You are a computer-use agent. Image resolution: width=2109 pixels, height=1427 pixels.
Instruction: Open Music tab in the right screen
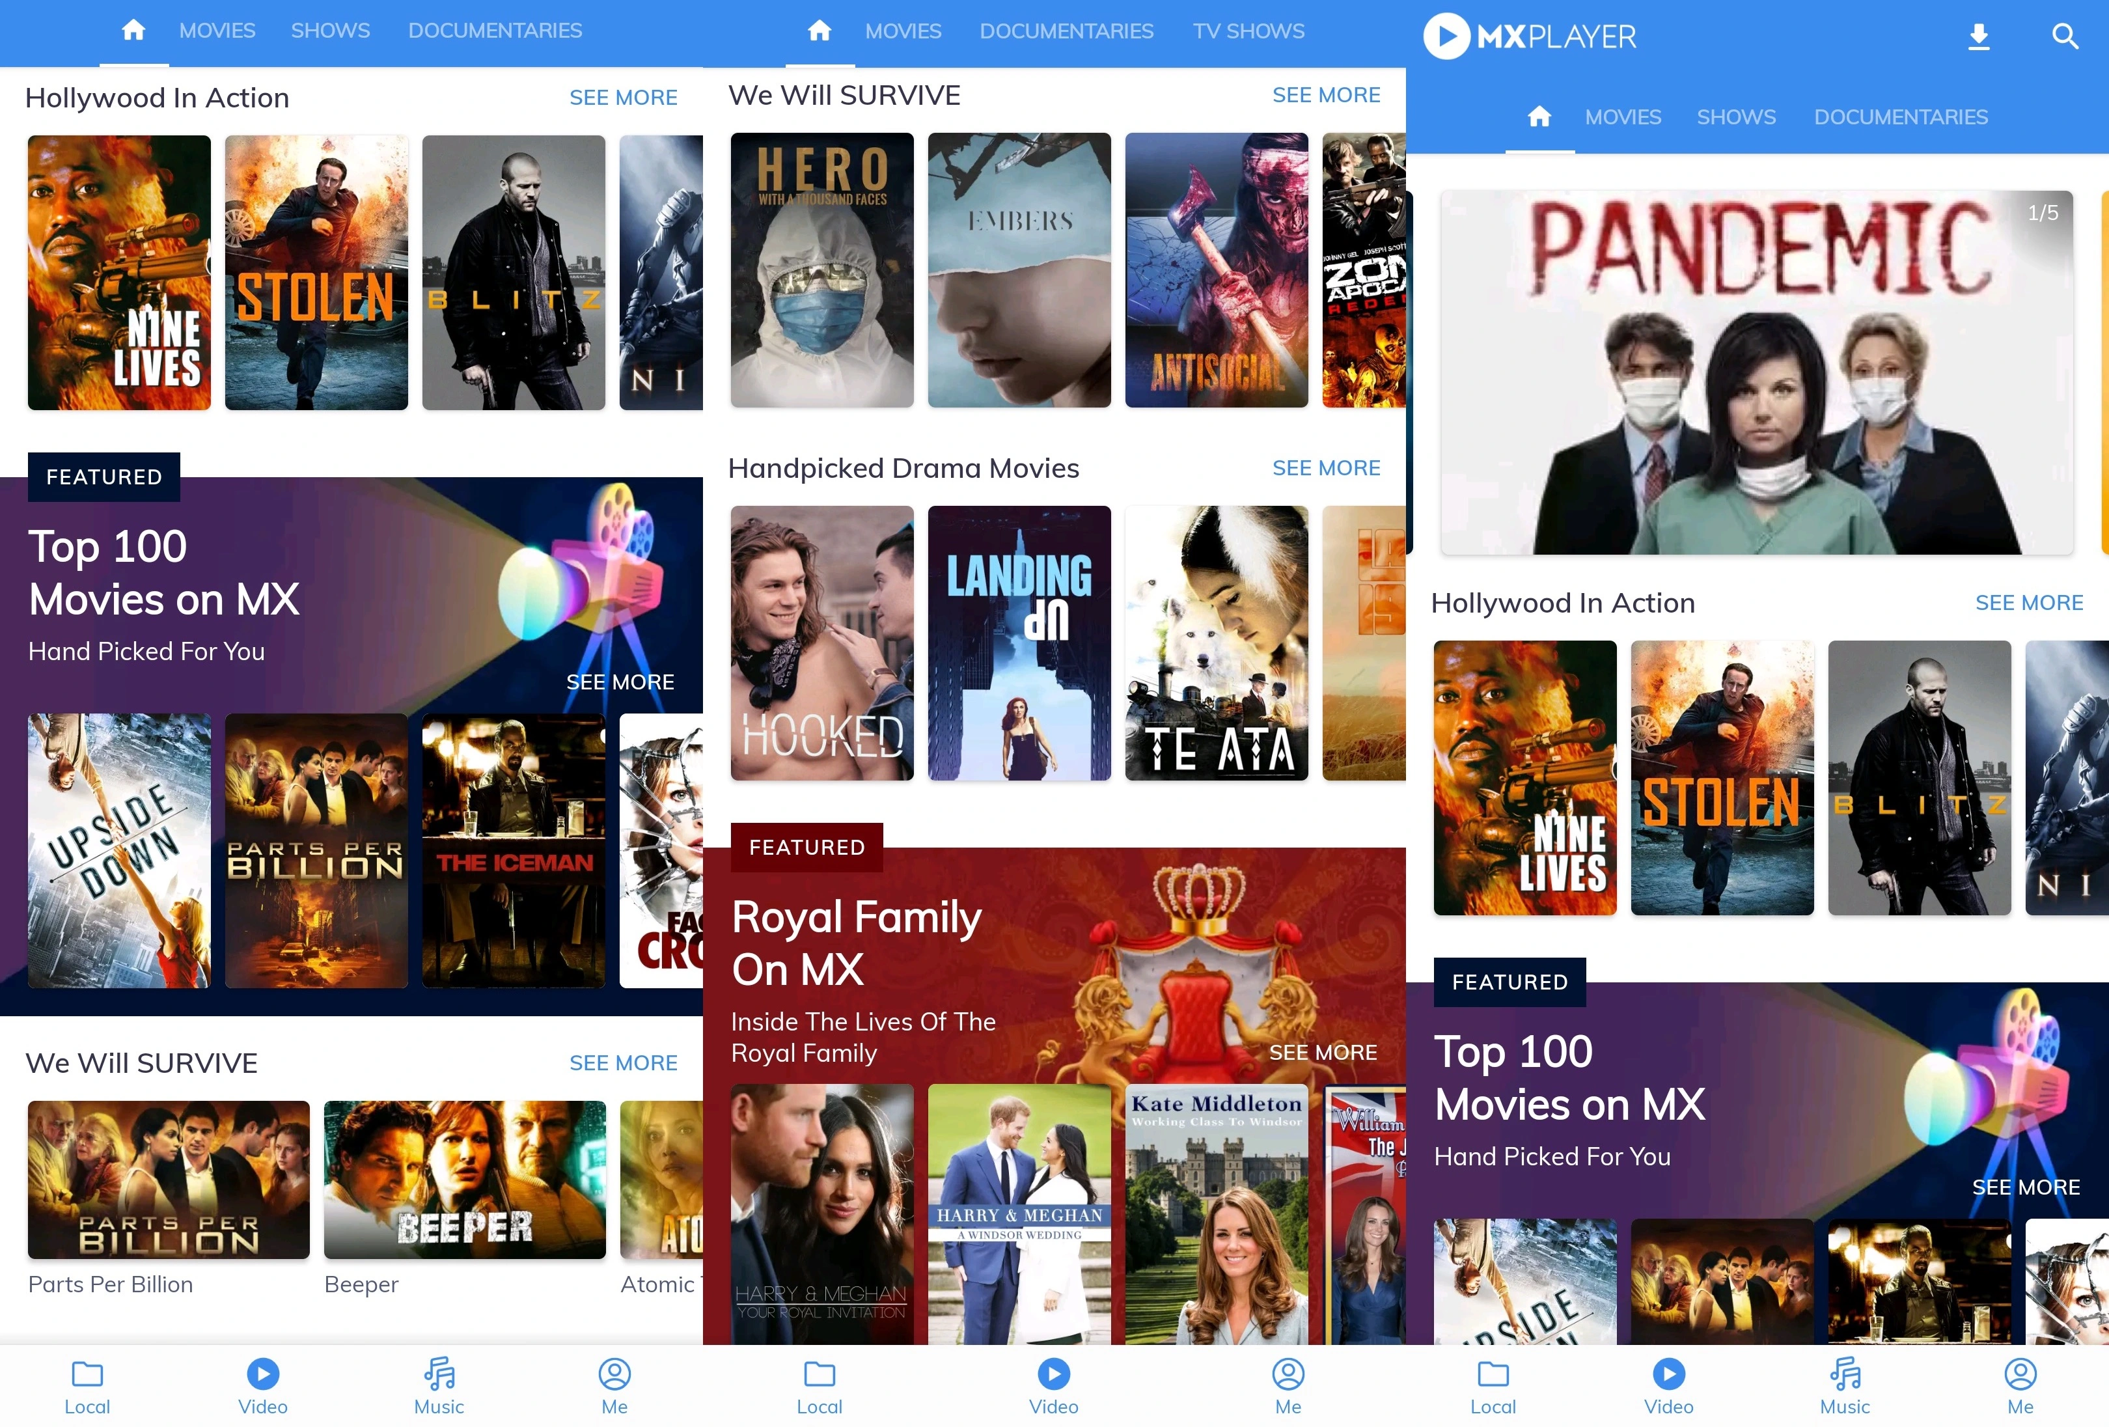1845,1387
